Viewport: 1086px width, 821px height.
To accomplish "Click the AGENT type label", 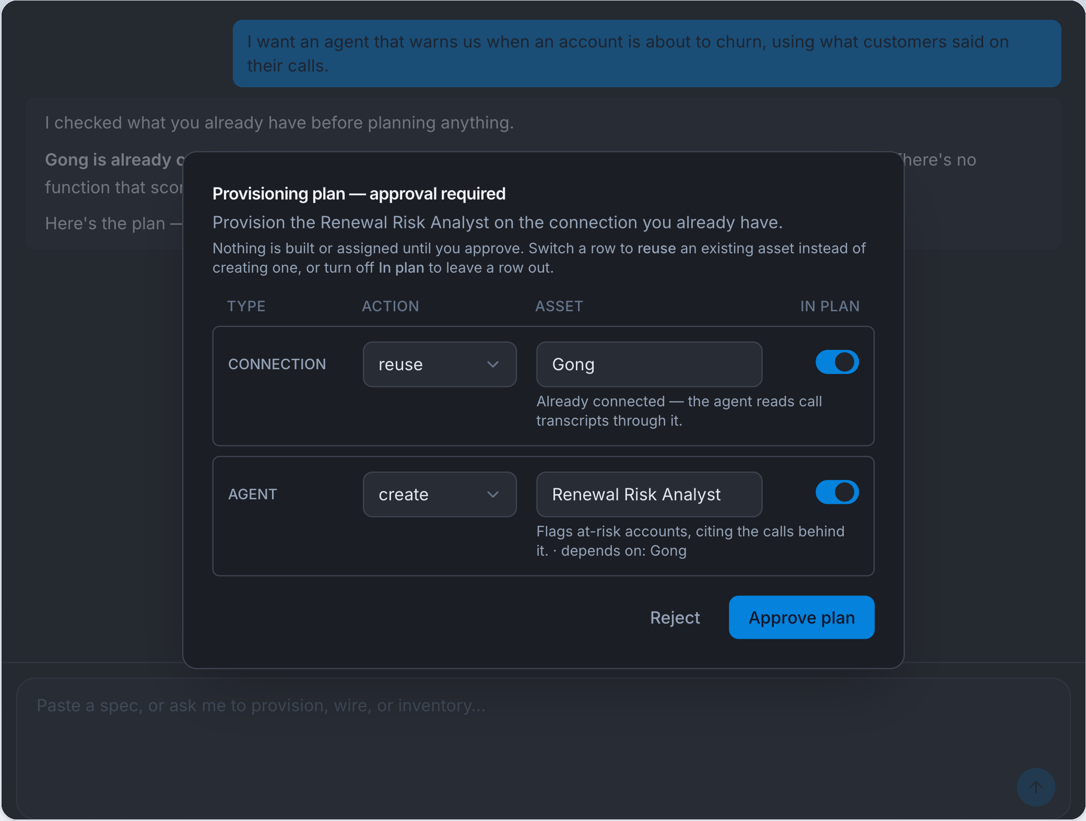I will (x=253, y=494).
